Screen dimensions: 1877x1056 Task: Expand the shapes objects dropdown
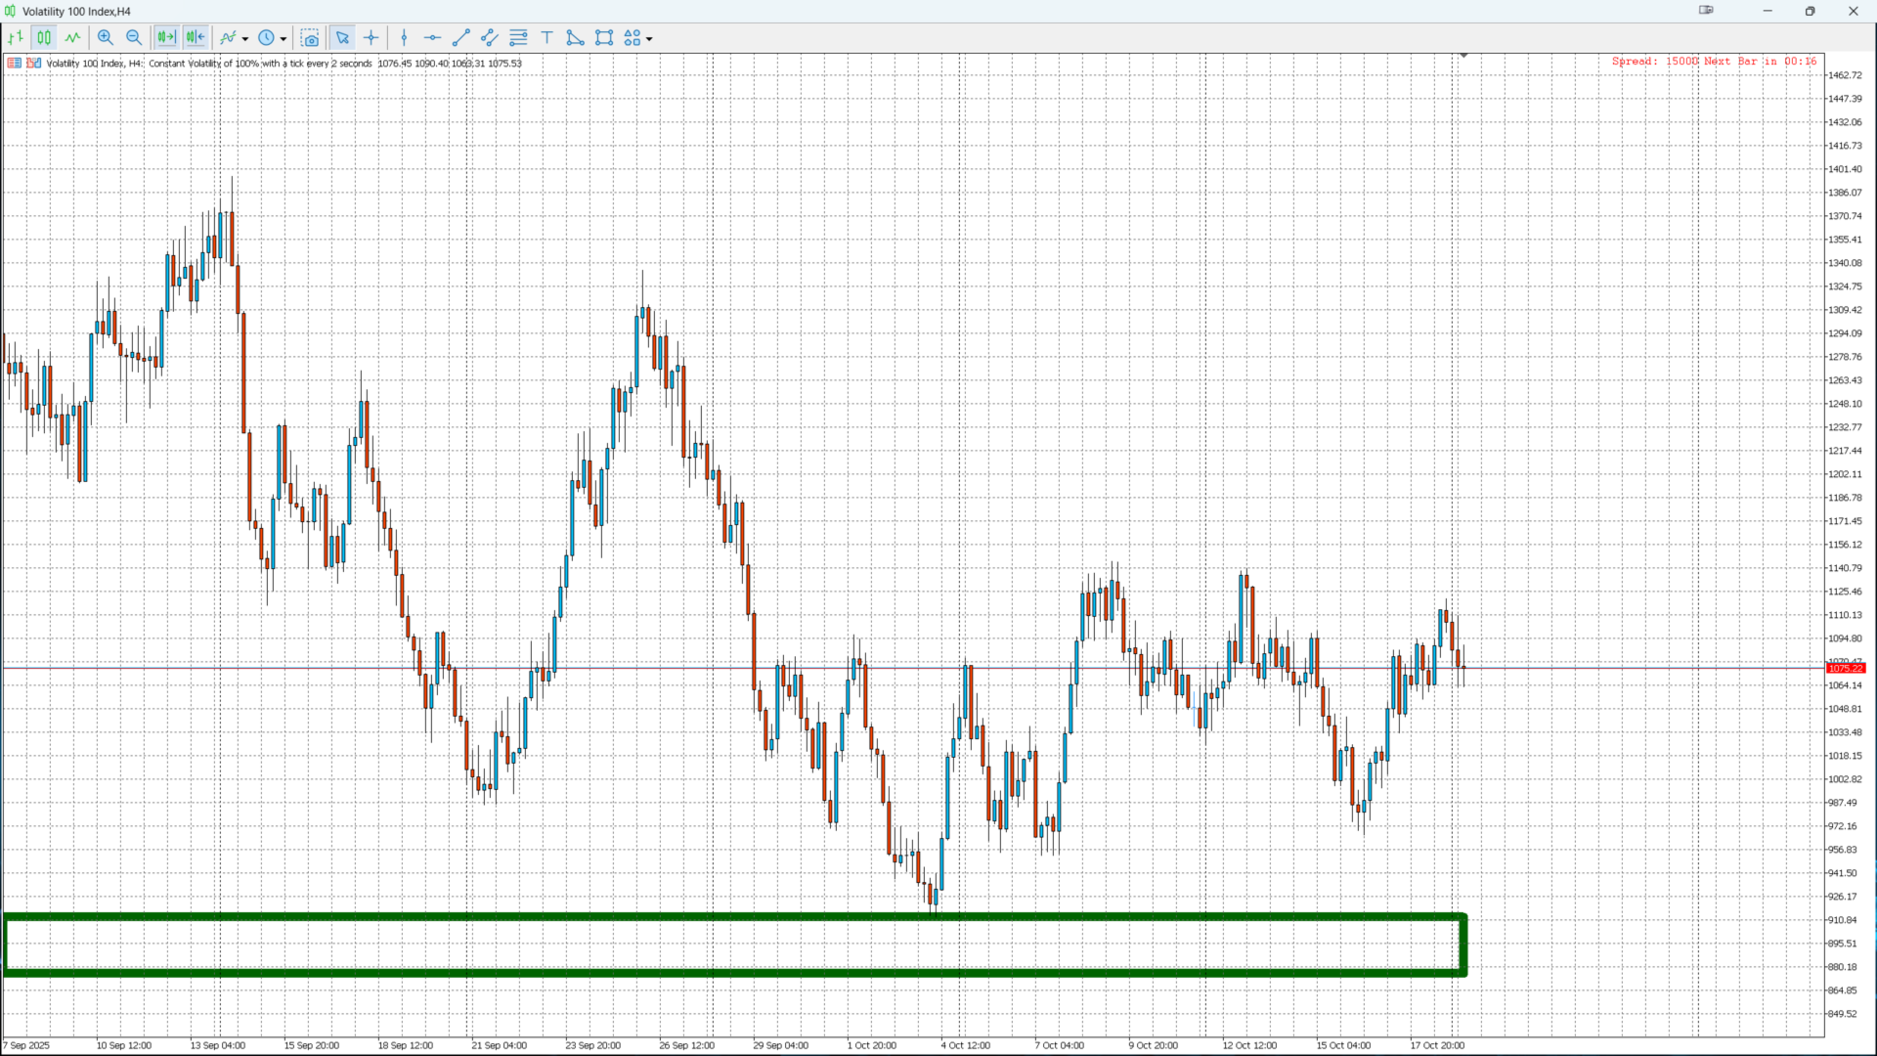click(x=649, y=39)
